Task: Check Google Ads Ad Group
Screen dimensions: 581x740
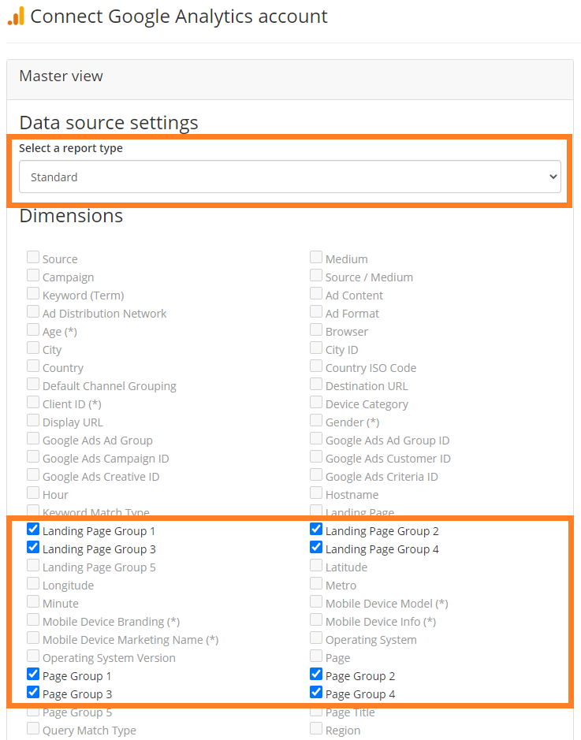Action: click(x=33, y=438)
